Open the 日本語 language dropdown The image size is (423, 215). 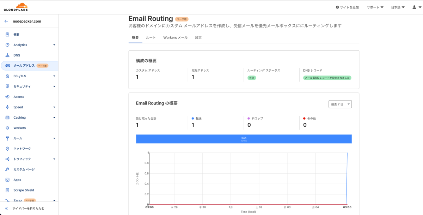(x=398, y=7)
